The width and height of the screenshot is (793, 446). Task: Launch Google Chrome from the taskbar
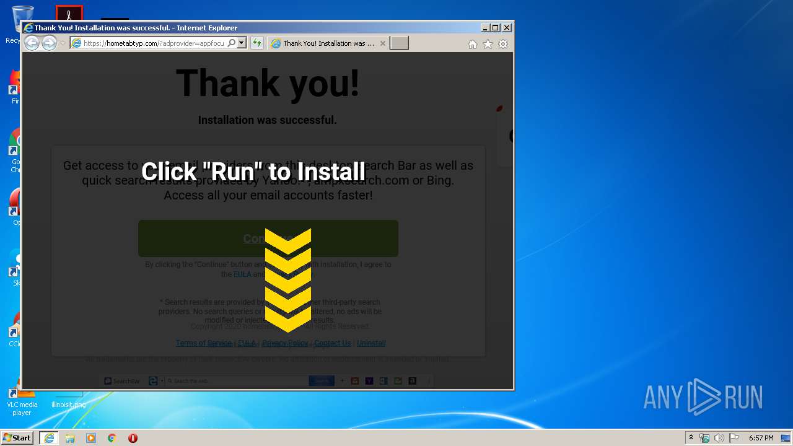point(112,438)
